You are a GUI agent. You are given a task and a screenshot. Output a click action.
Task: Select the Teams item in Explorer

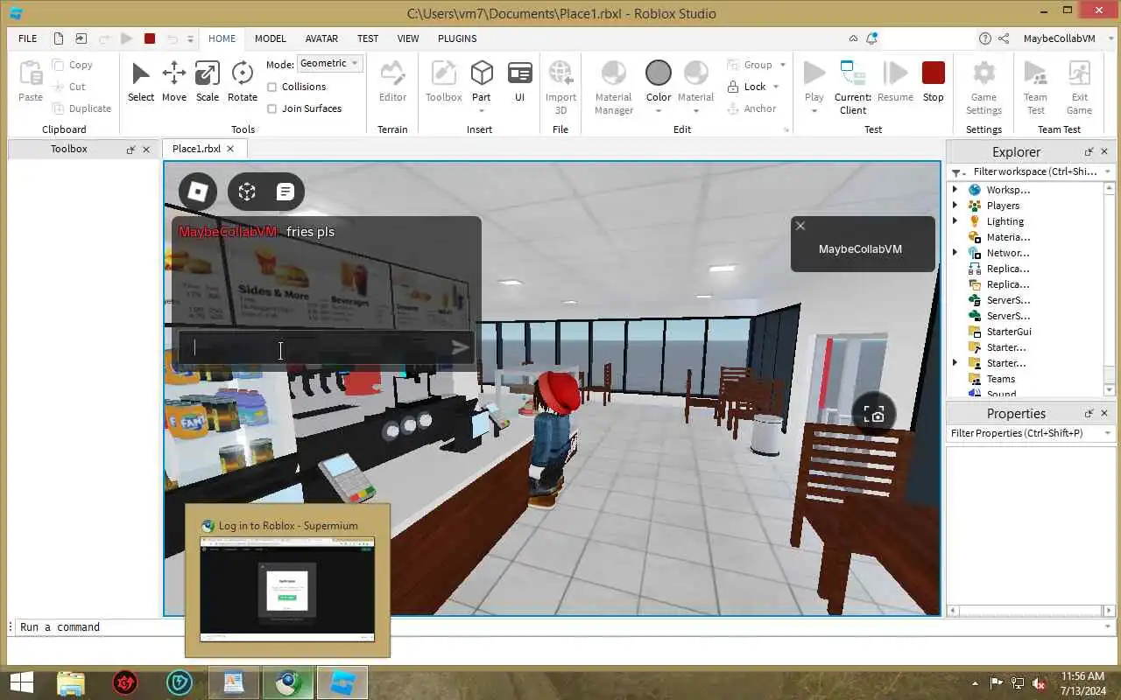coord(1000,379)
